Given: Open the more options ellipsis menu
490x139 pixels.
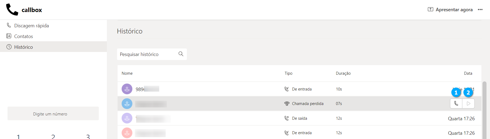Looking at the screenshot, I should click(x=480, y=10).
